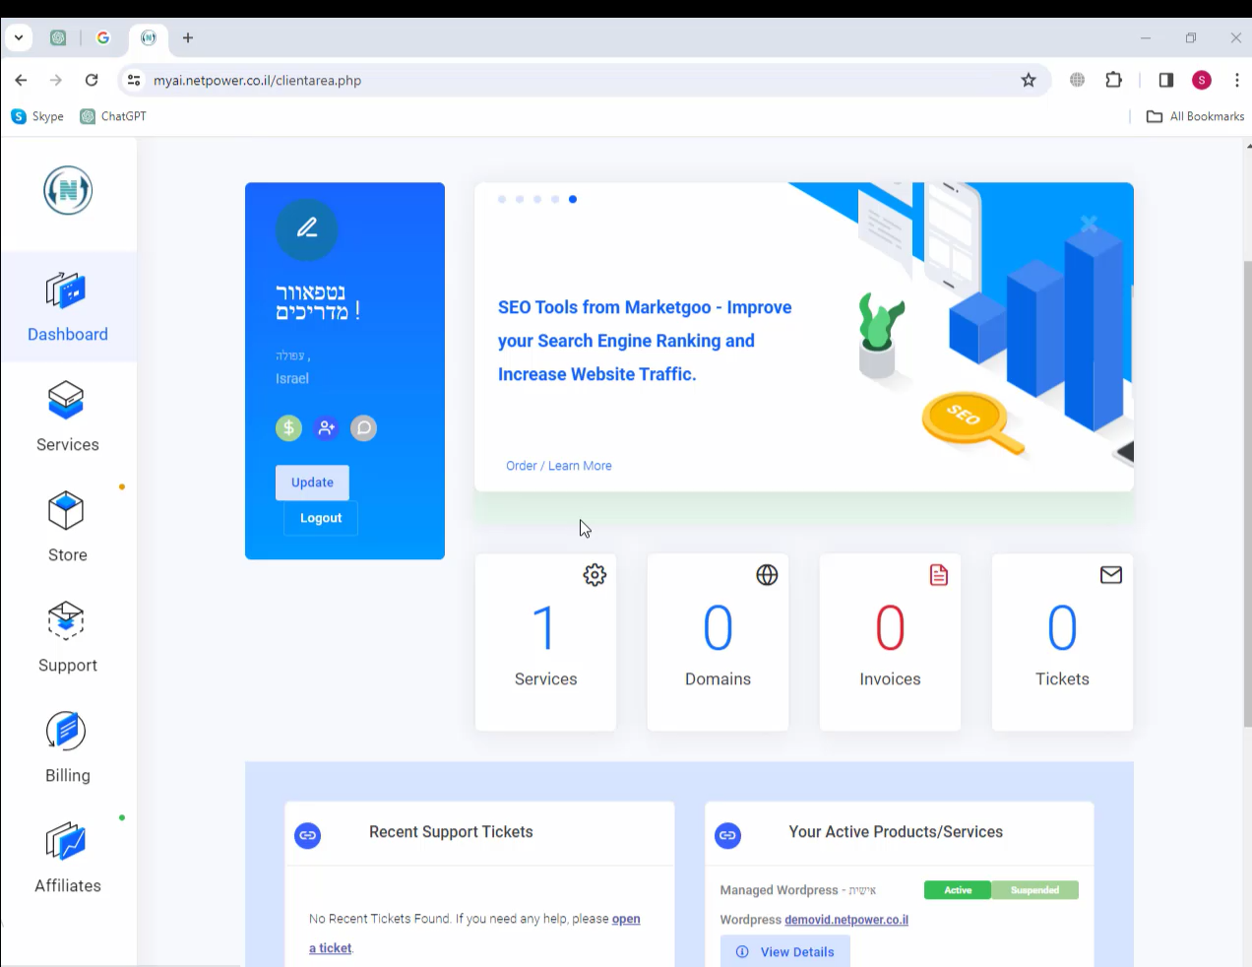Click the pencil edit profile icon

click(x=307, y=229)
